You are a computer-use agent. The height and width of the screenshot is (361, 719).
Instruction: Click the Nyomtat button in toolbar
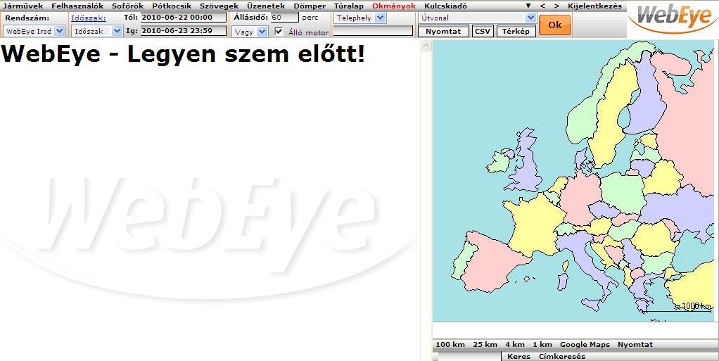[443, 31]
